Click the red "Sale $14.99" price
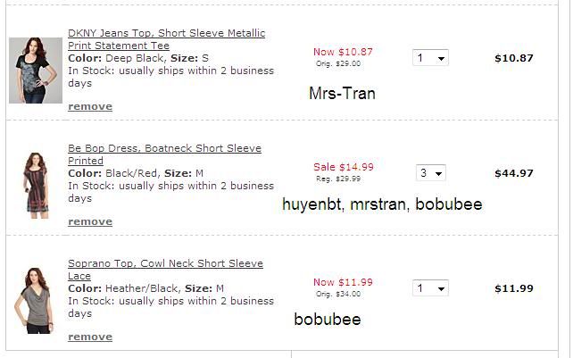573x358 pixels. tap(343, 167)
